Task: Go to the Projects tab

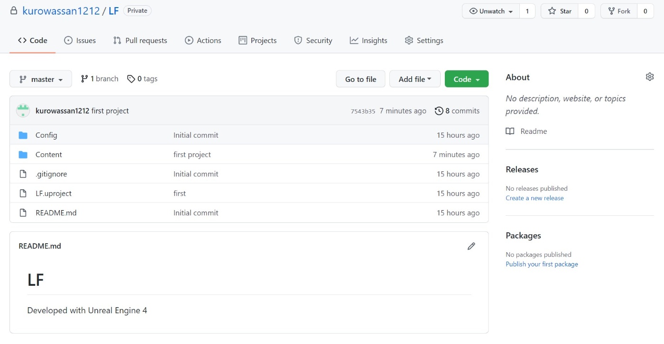Action: (x=258, y=40)
